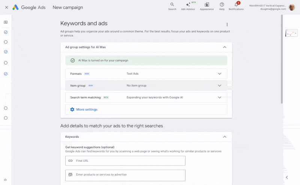This screenshot has width=300, height=185.
Task: Collapse the right side panel arrow
Action: coord(287,178)
